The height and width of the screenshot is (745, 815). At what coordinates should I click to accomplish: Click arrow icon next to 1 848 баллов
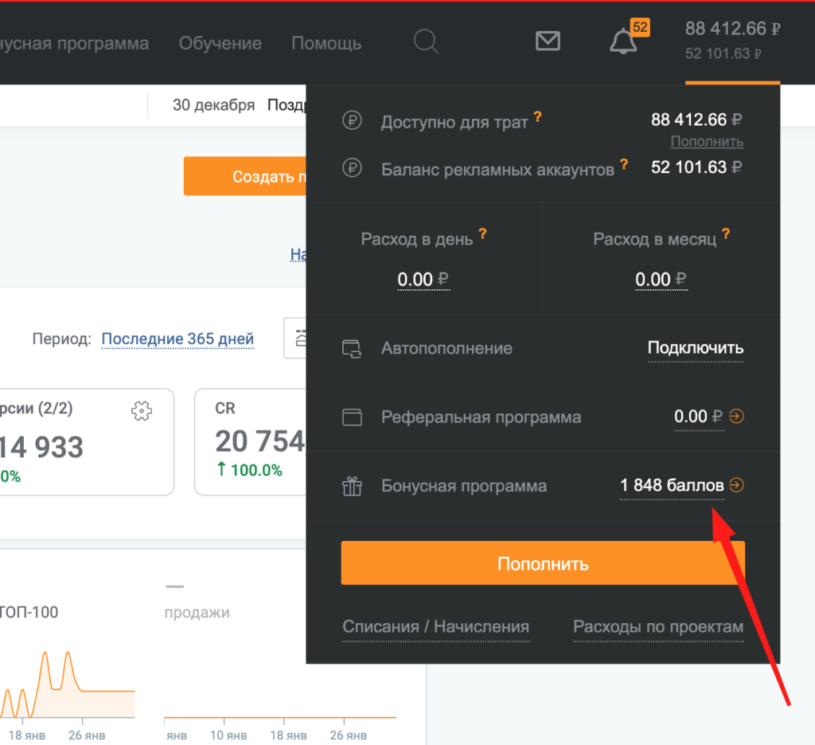click(737, 484)
